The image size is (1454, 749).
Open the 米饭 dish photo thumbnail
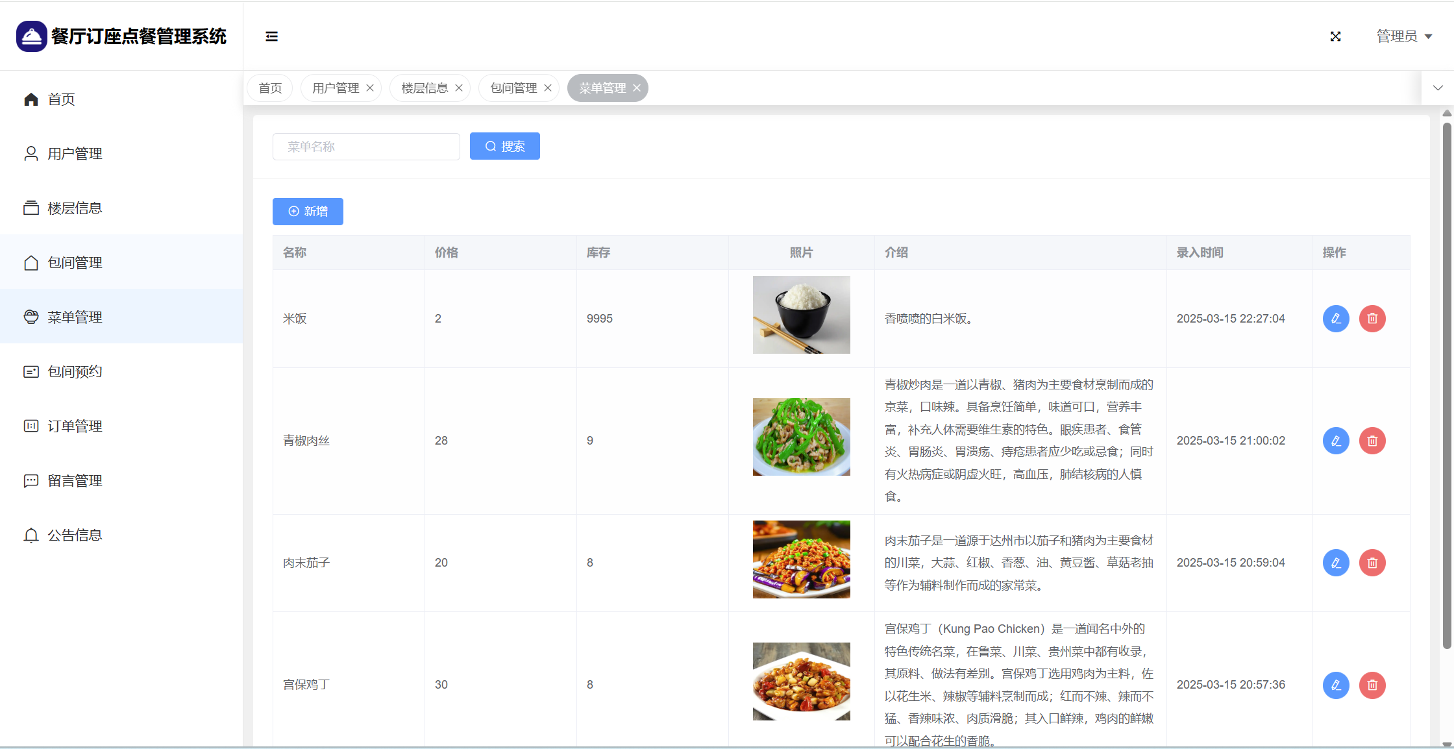(x=801, y=315)
